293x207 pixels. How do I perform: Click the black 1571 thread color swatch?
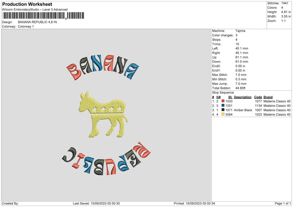coord(223,110)
